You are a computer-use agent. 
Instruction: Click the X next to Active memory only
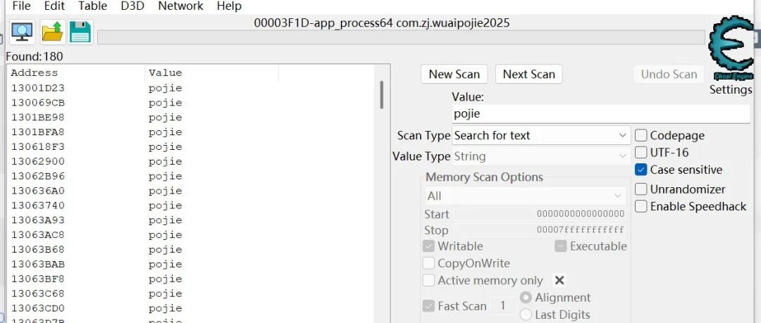559,280
